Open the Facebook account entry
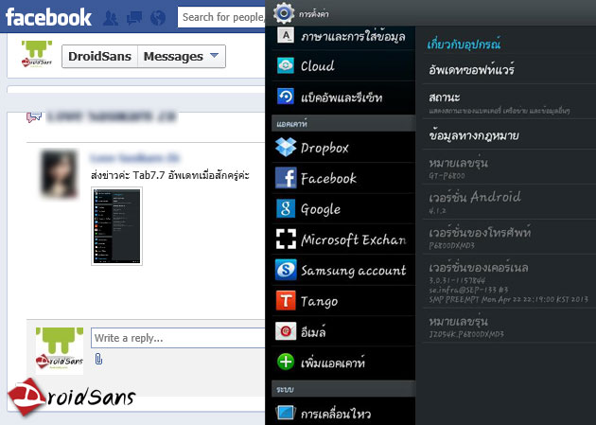The width and height of the screenshot is (596, 425). point(343,178)
